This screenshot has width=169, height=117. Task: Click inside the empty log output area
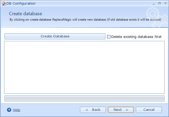(x=84, y=67)
